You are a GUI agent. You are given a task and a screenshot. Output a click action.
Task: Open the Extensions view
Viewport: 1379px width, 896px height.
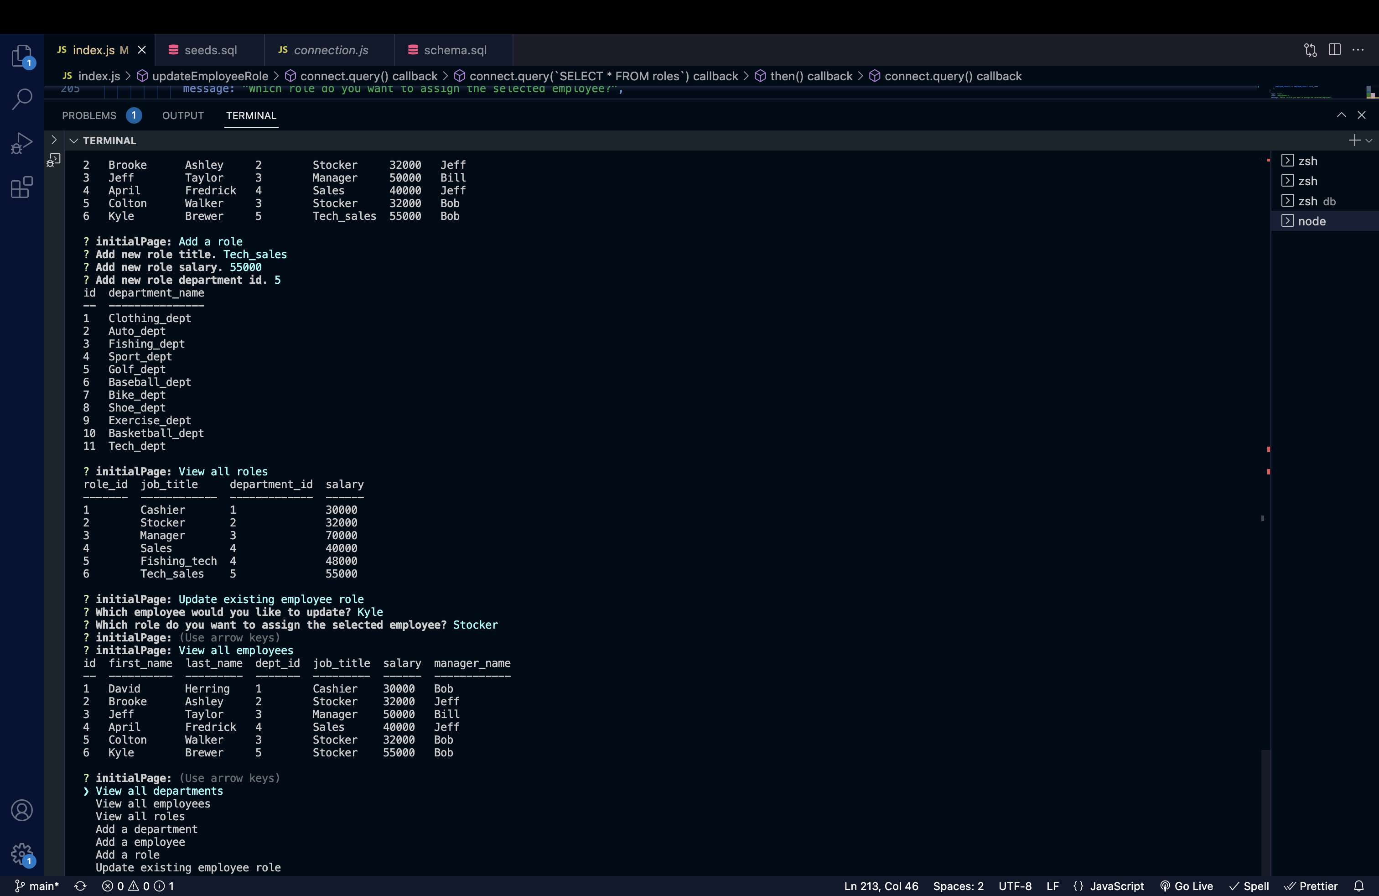tap(22, 187)
